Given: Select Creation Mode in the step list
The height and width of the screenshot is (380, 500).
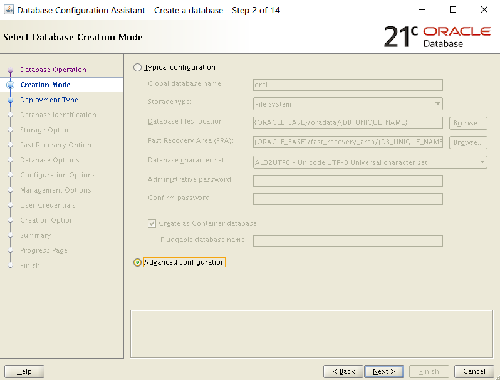Looking at the screenshot, I should click(x=45, y=85).
